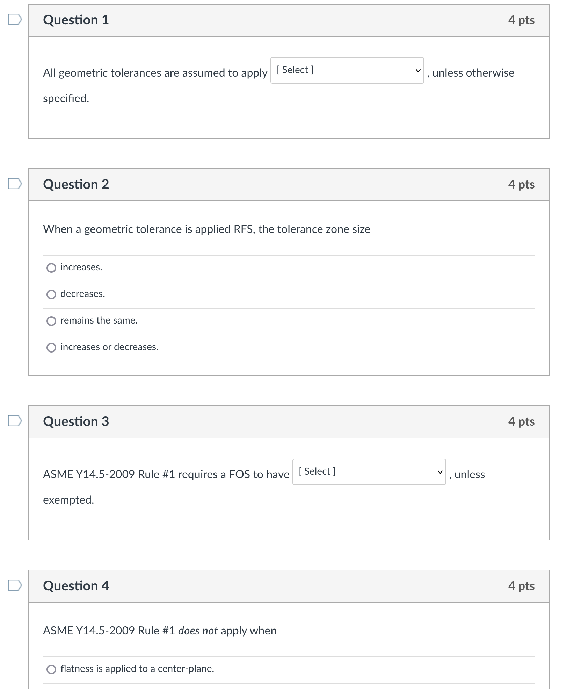The height and width of the screenshot is (689, 574).
Task: Select the 'decreases.' radio option
Action: [x=51, y=294]
